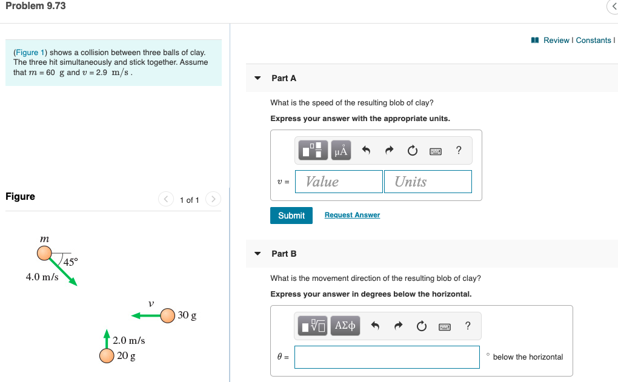Image resolution: width=618 pixels, height=382 pixels.
Task: Open Greek symbols ΑΣφ tool in Part B
Action: point(345,326)
